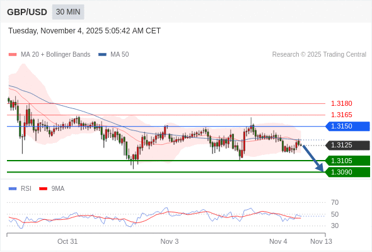
Task: Click the 9MA legend text
Action: (x=58, y=189)
